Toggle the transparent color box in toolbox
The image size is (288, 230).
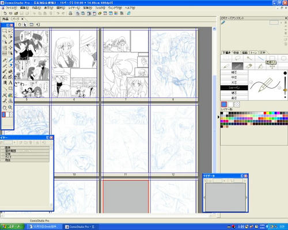11,114
